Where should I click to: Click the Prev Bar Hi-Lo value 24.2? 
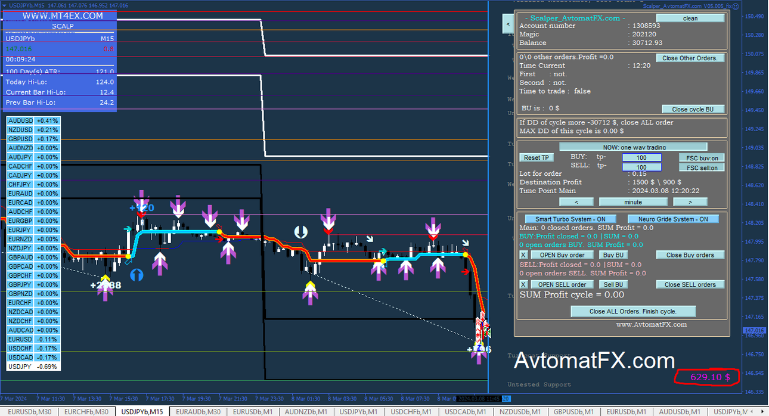click(x=107, y=103)
